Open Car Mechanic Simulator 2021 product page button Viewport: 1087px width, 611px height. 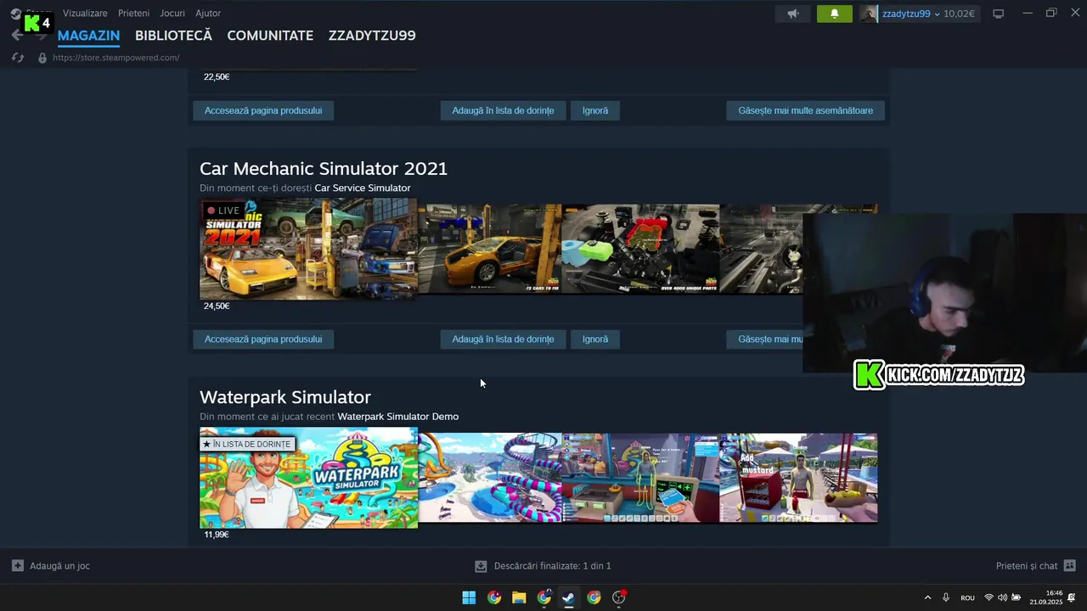click(263, 339)
